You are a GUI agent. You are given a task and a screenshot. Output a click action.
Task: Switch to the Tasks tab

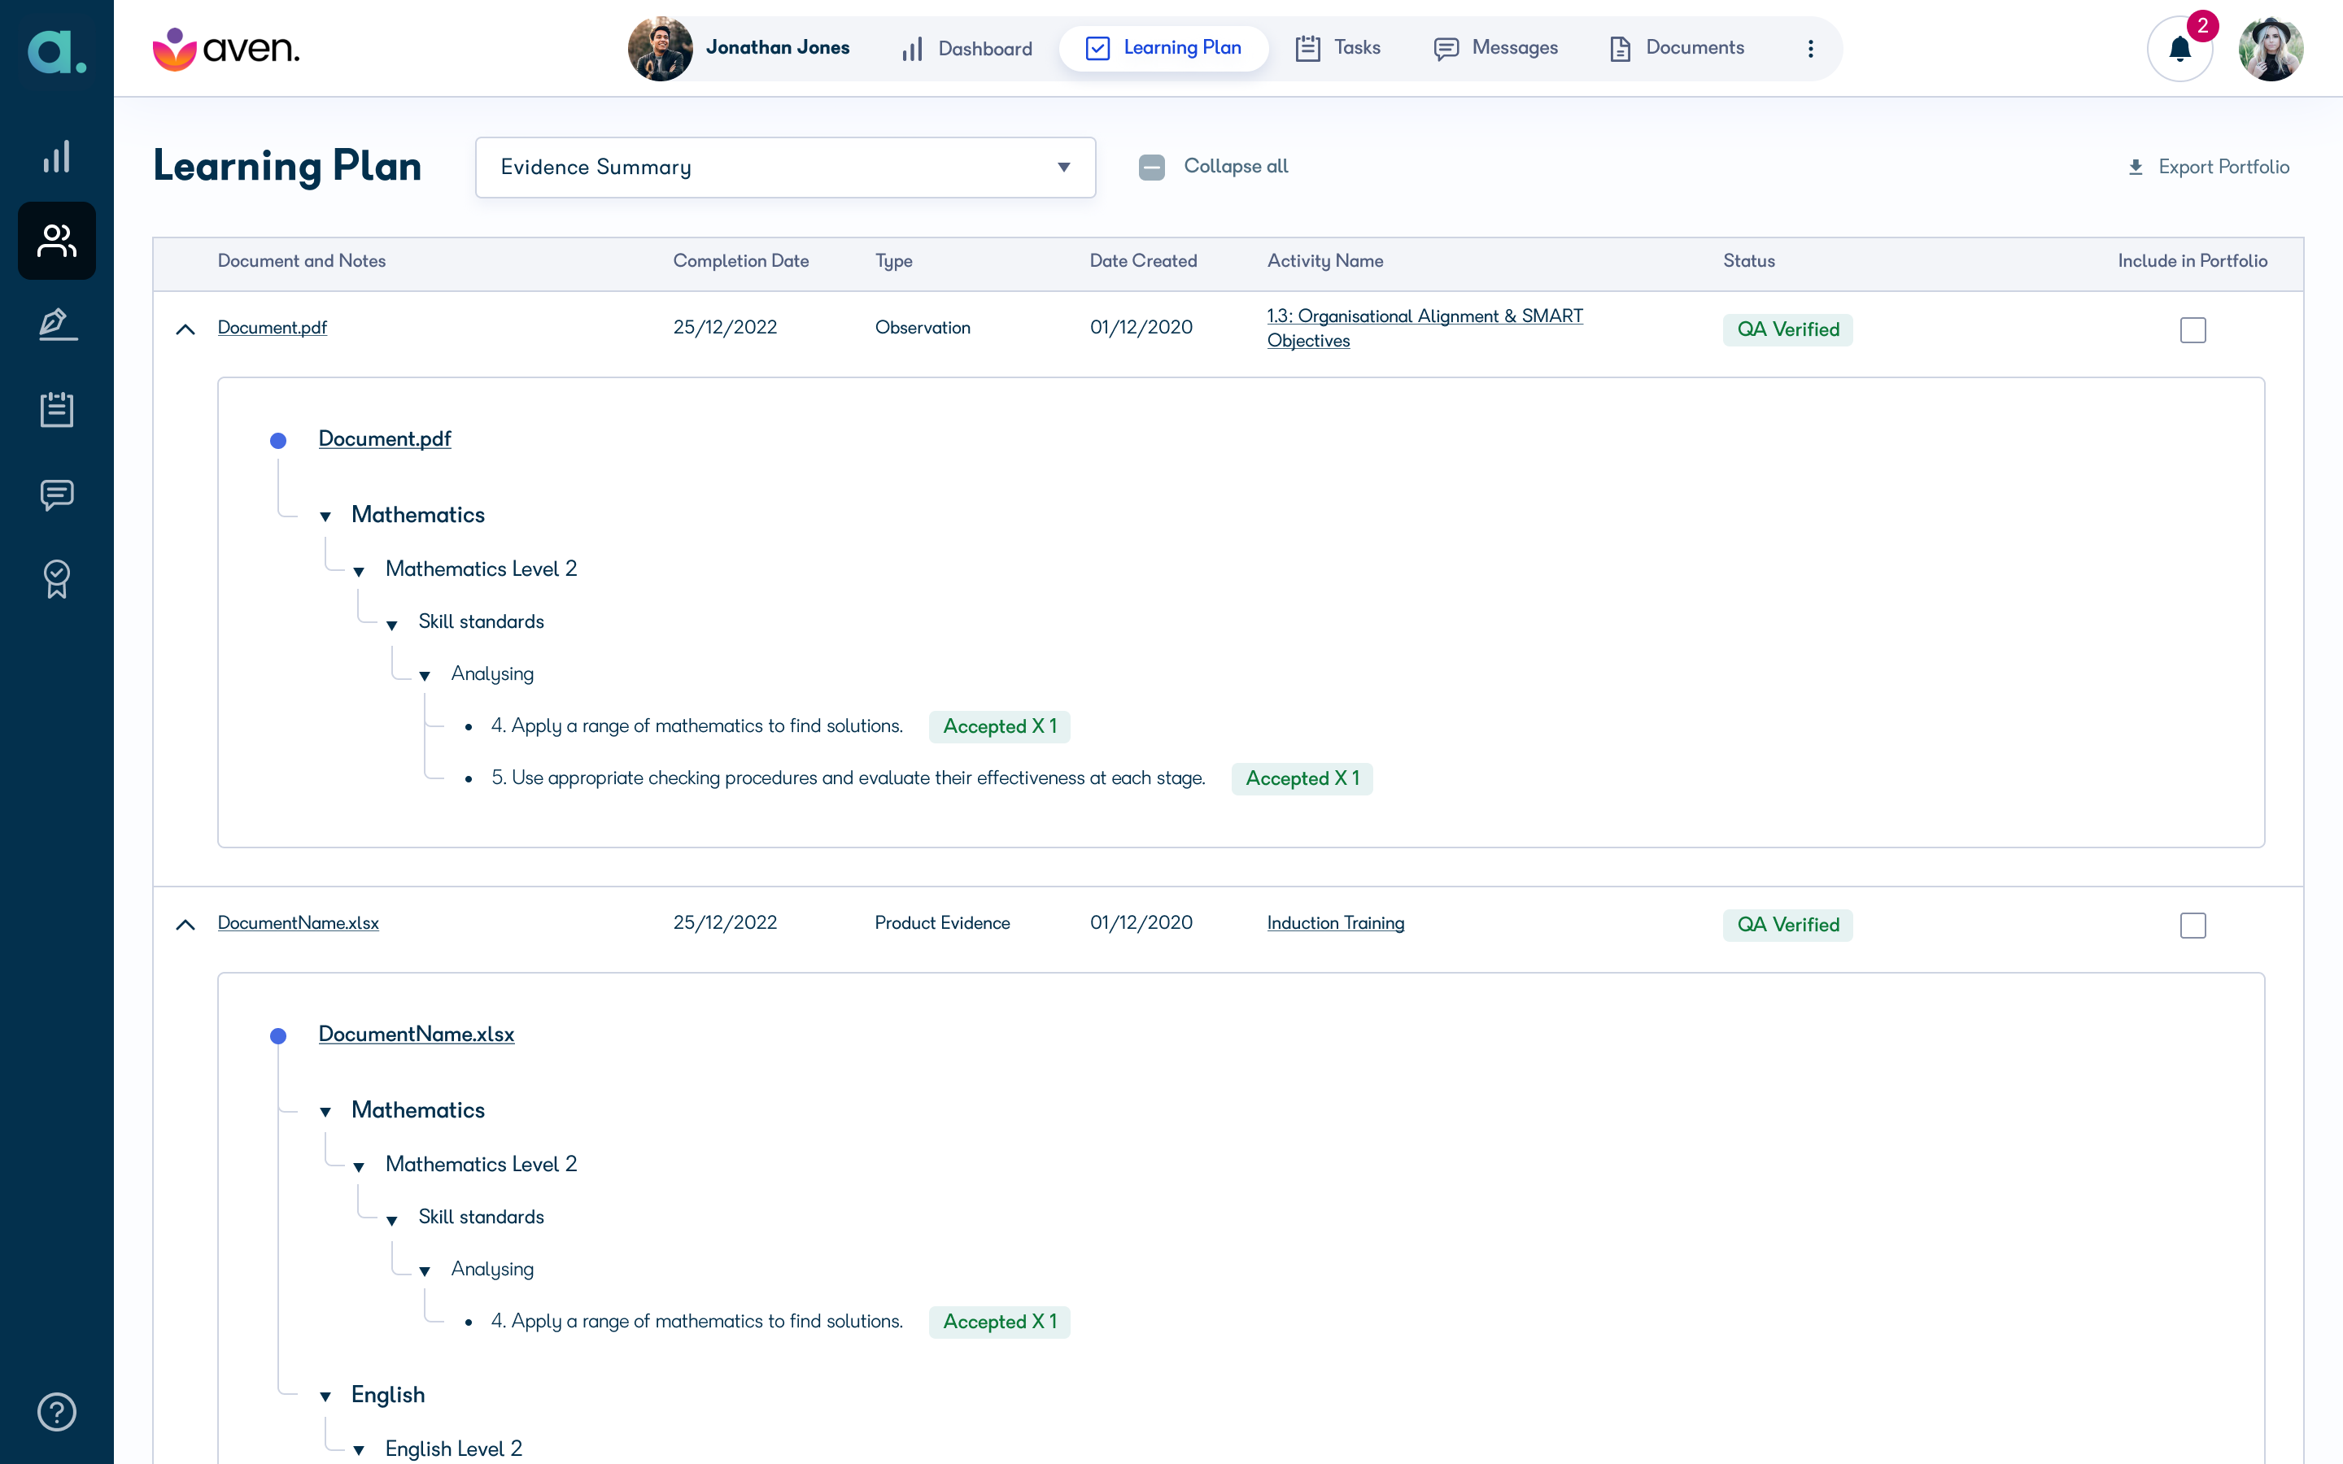1338,49
